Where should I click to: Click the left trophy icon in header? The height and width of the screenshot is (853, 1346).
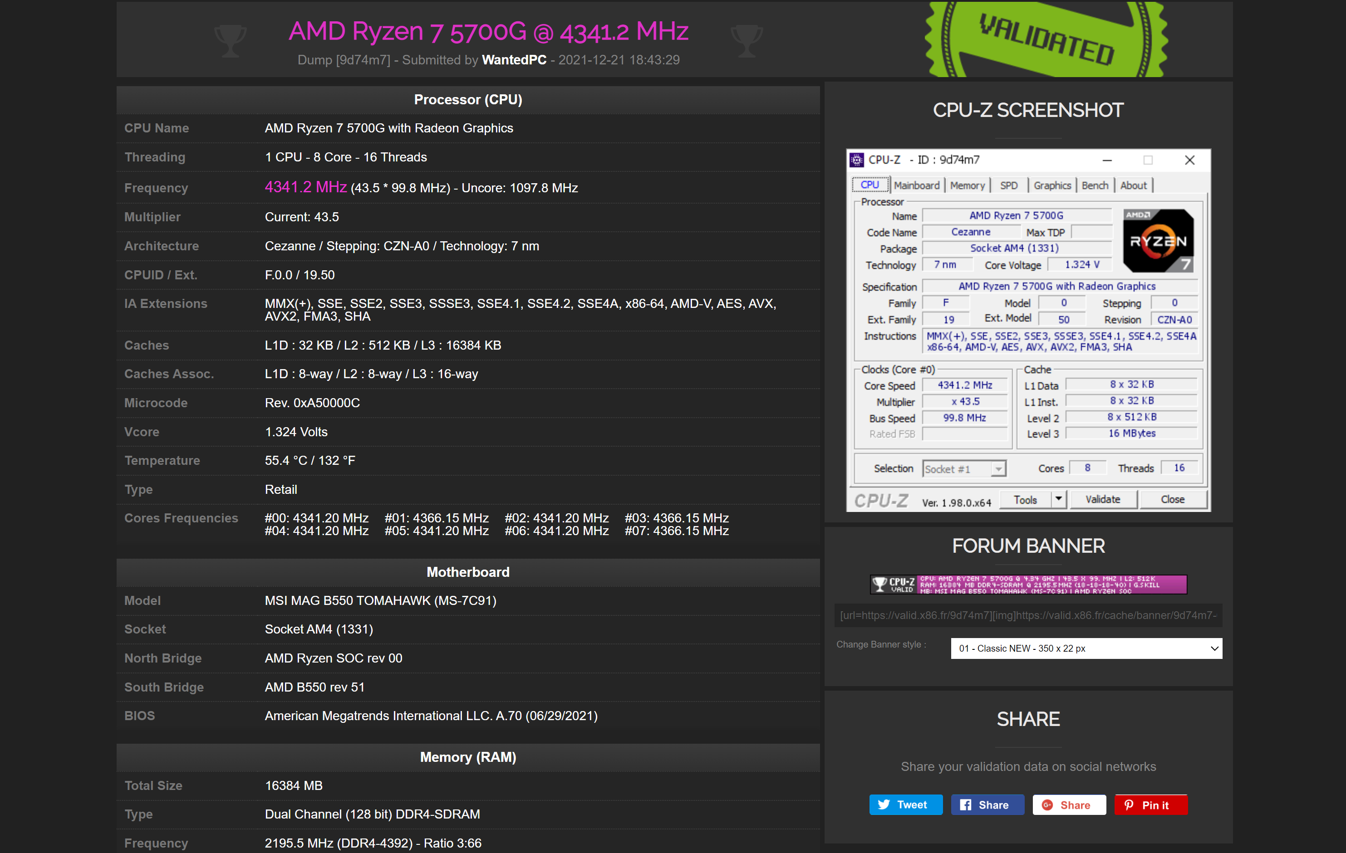230,41
